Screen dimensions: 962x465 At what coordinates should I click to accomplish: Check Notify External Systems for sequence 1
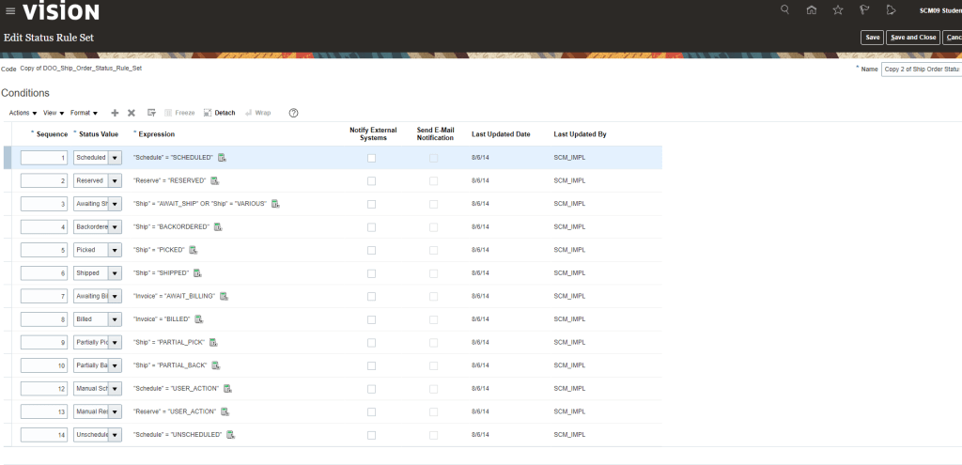pyautogui.click(x=371, y=158)
